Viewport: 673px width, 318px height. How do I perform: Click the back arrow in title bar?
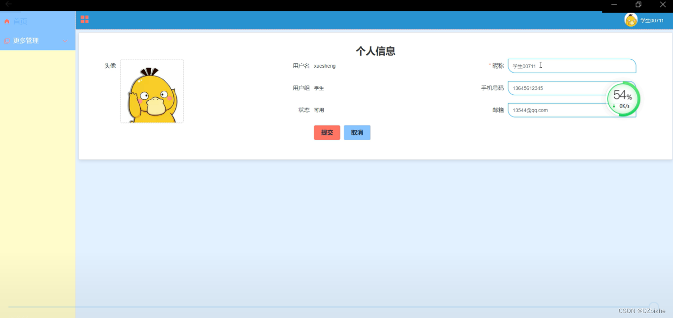[x=8, y=4]
